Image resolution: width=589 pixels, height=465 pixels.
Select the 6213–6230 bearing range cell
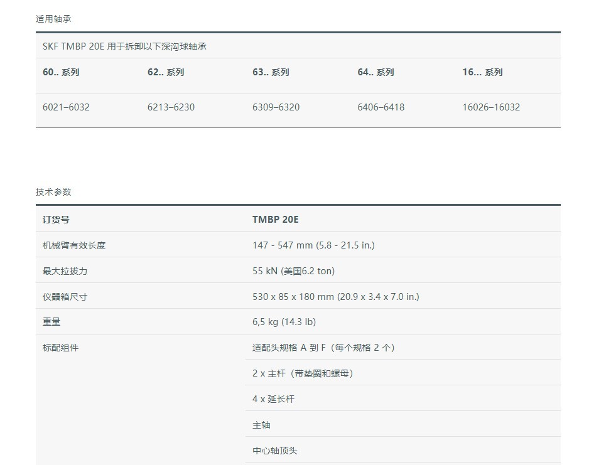[171, 107]
